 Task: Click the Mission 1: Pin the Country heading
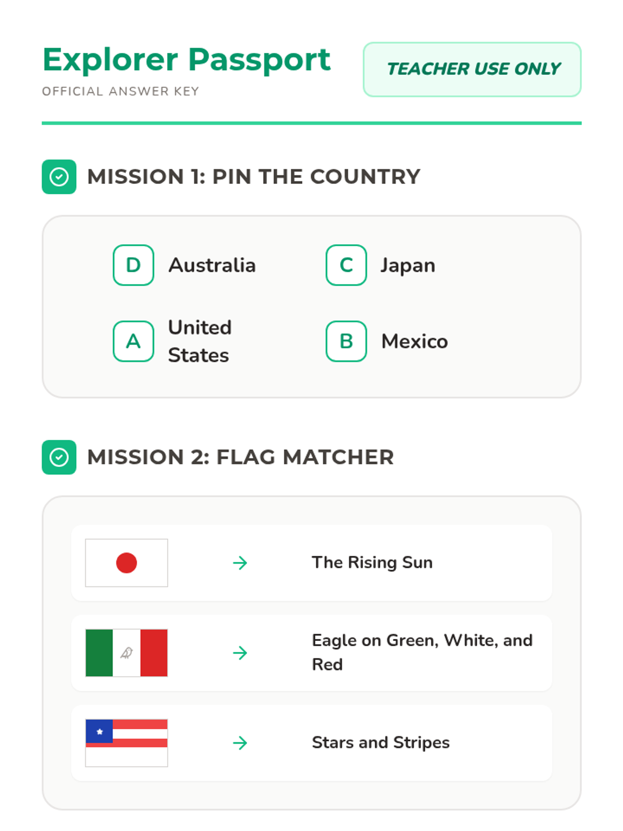(254, 177)
